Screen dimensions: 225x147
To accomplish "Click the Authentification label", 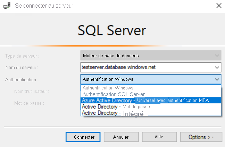I will tap(22, 79).
